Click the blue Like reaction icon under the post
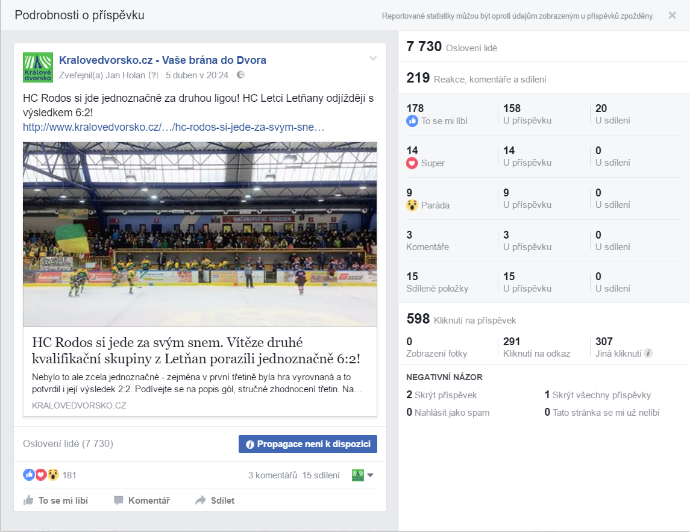690x532 pixels. [28, 475]
